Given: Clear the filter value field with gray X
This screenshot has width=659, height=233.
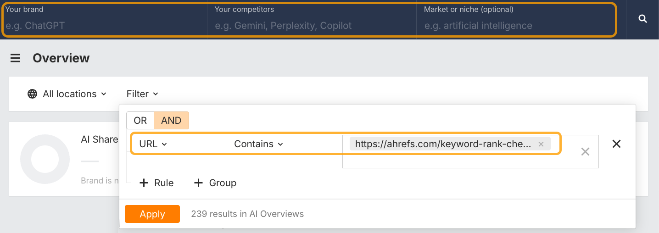Looking at the screenshot, I should 585,151.
